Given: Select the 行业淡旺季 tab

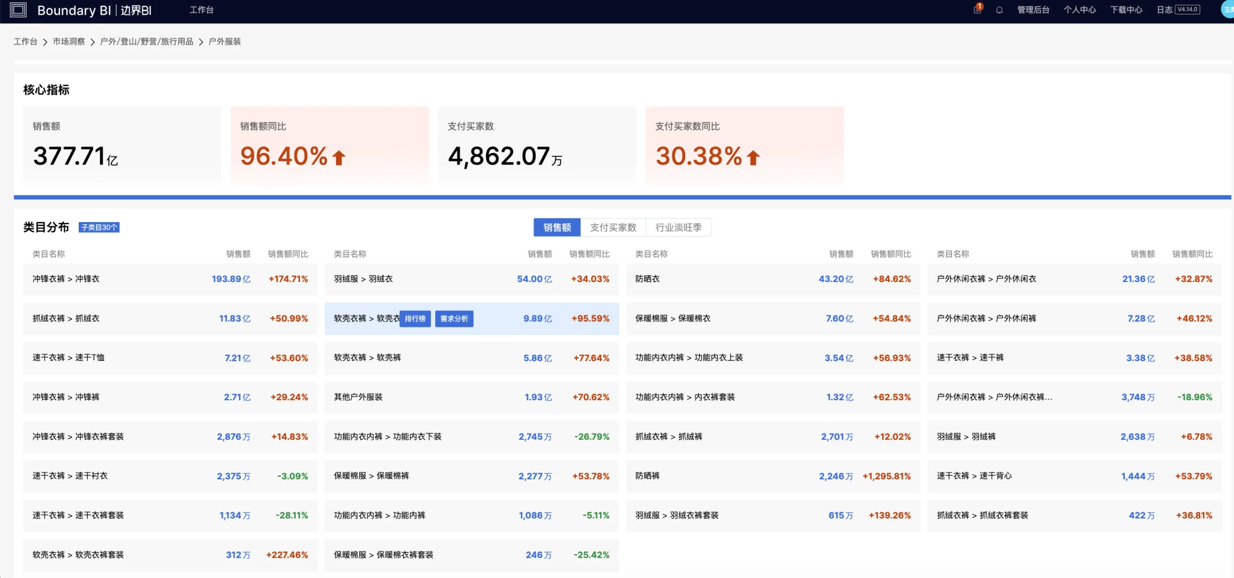Looking at the screenshot, I should [678, 227].
